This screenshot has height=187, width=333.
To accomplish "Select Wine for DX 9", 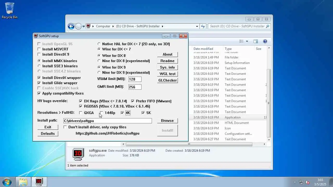I will pos(99,67).
